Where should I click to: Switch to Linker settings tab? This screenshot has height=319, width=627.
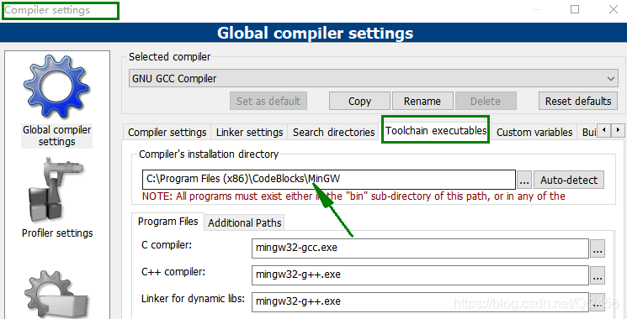249,133
